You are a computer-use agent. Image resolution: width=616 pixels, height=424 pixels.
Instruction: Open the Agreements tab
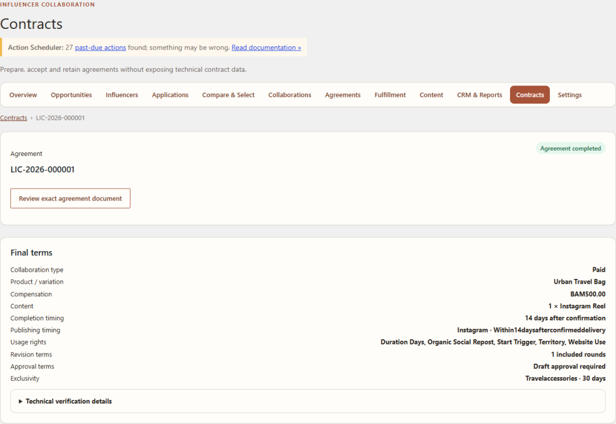click(342, 95)
